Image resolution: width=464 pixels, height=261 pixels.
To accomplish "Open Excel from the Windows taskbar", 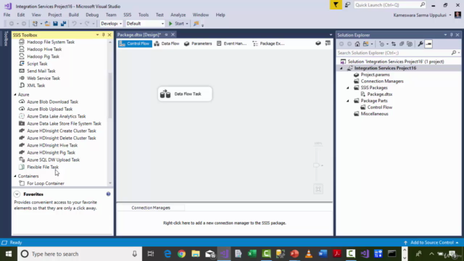I will click(252, 254).
